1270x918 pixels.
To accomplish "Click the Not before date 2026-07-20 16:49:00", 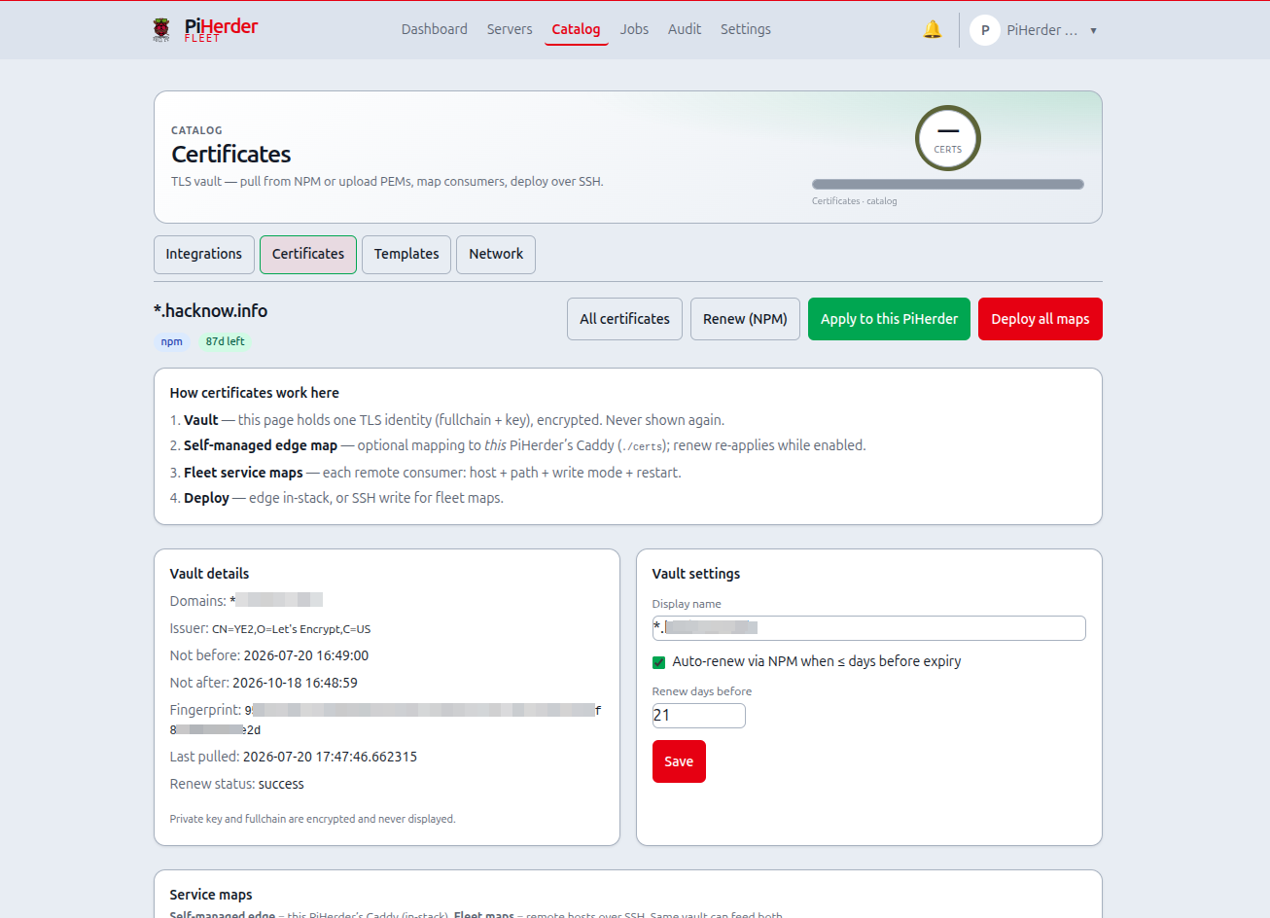I will (x=306, y=655).
